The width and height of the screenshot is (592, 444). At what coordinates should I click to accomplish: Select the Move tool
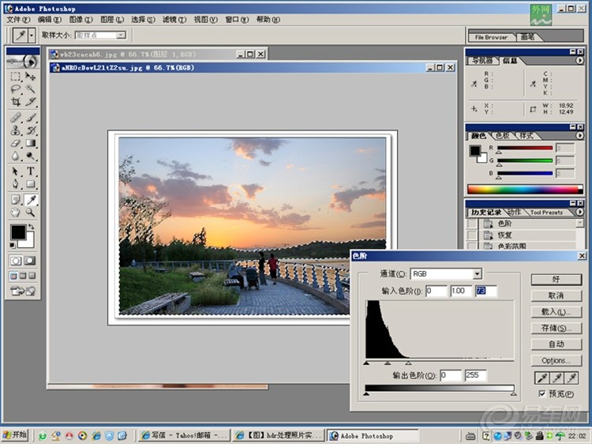(31, 77)
